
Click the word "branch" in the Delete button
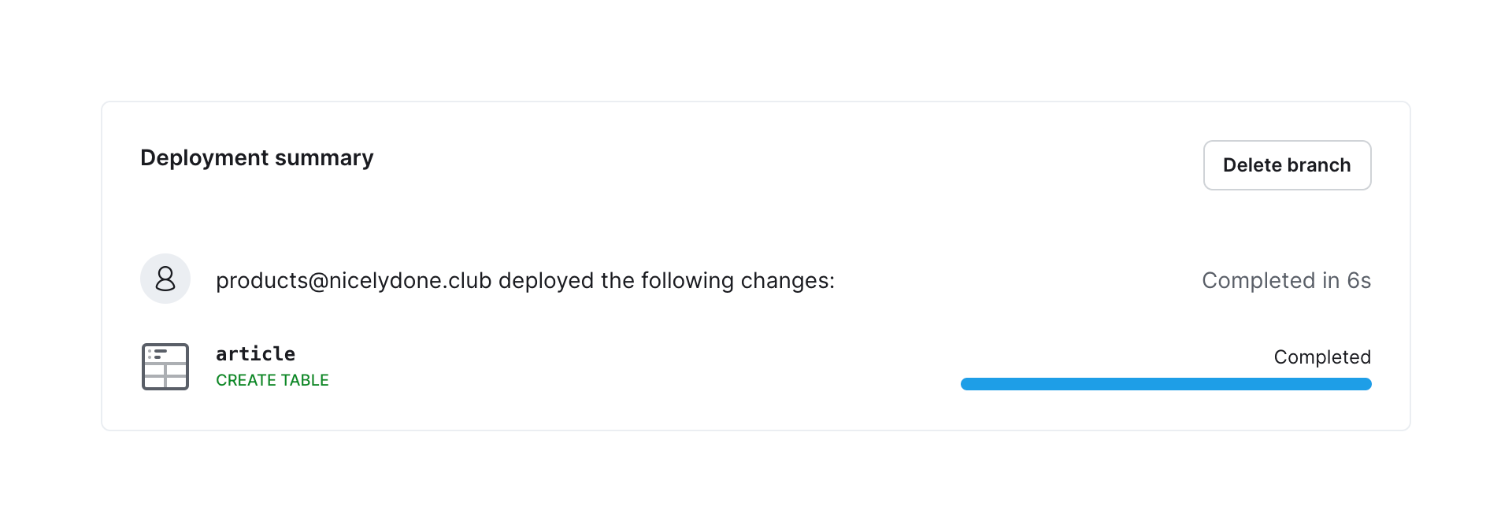1319,165
